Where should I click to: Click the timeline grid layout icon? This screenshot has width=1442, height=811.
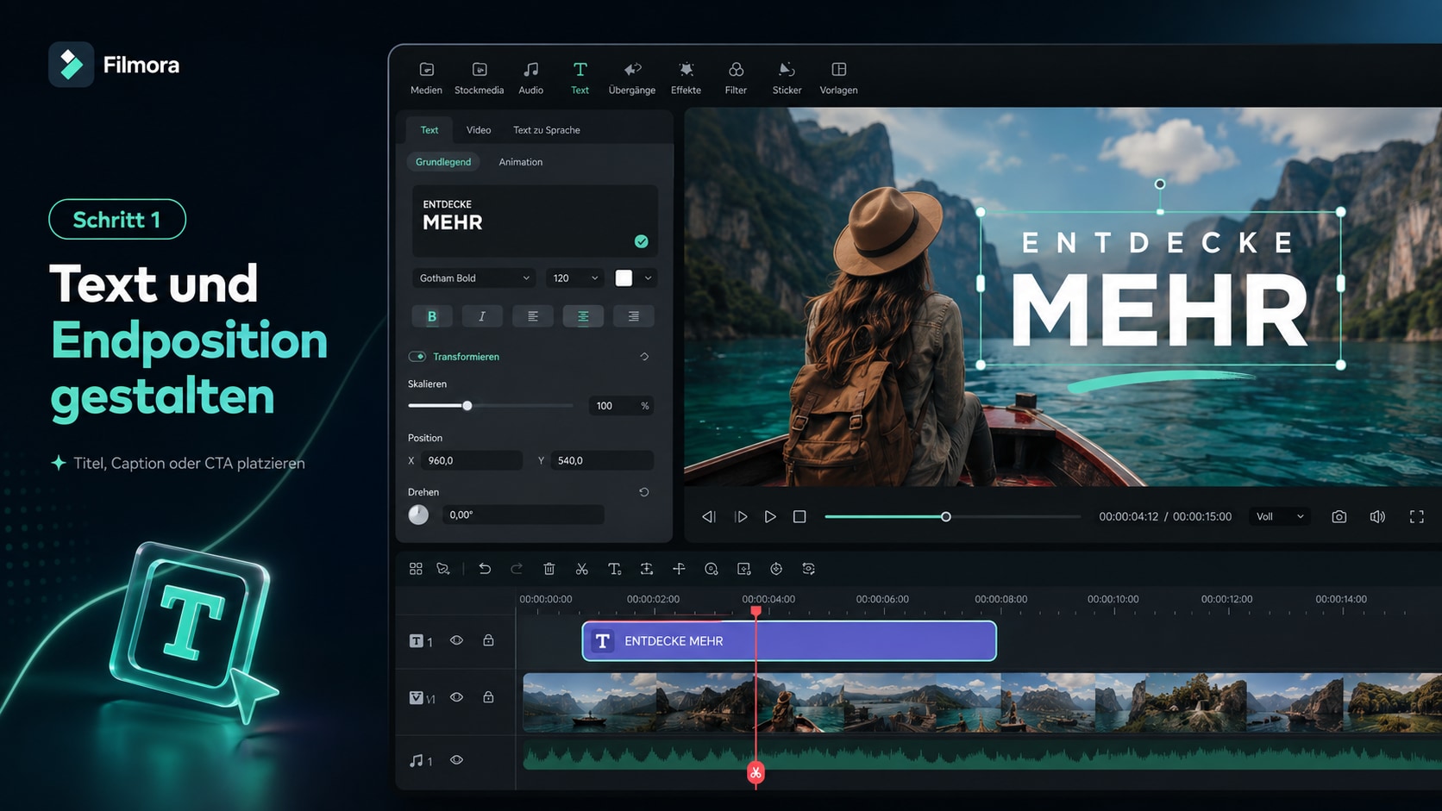pyautogui.click(x=416, y=569)
